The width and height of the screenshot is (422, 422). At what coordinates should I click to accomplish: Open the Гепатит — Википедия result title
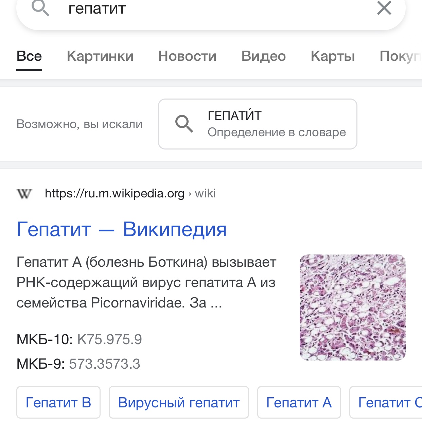pyautogui.click(x=122, y=229)
